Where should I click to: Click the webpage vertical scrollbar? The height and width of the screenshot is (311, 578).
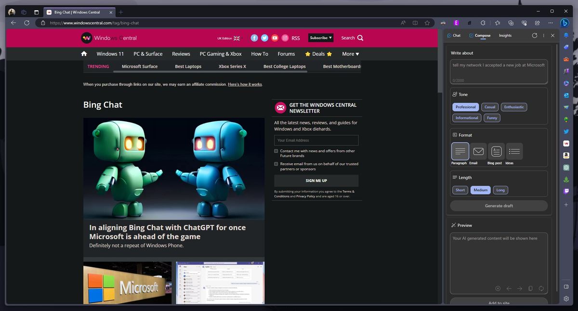click(440, 61)
